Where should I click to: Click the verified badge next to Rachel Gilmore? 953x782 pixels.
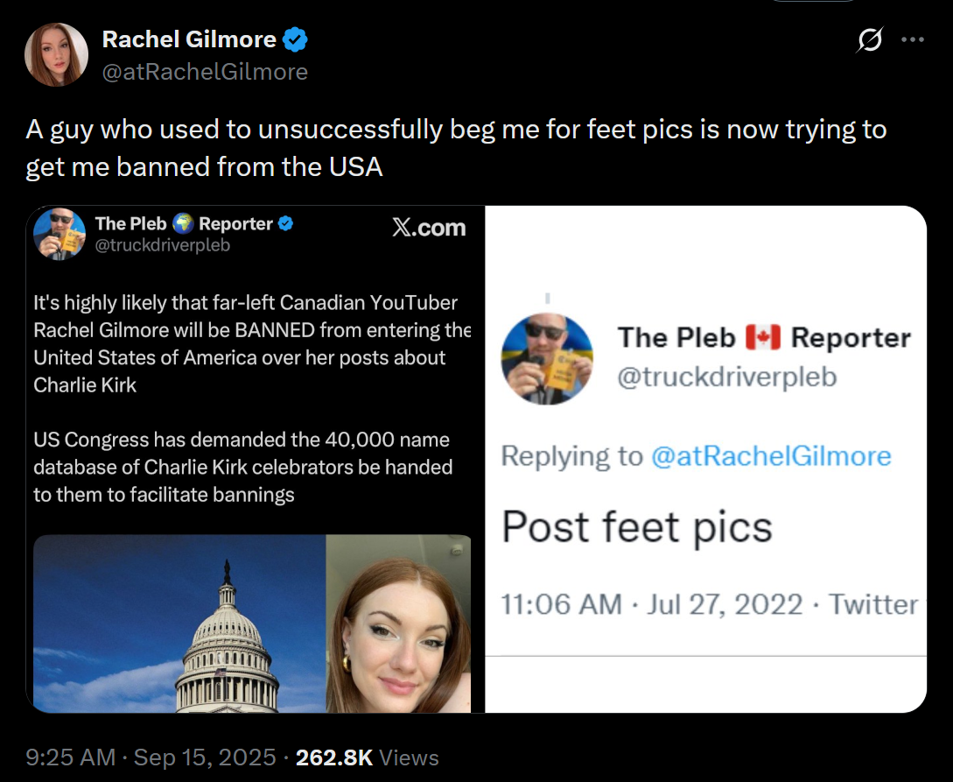tap(296, 38)
